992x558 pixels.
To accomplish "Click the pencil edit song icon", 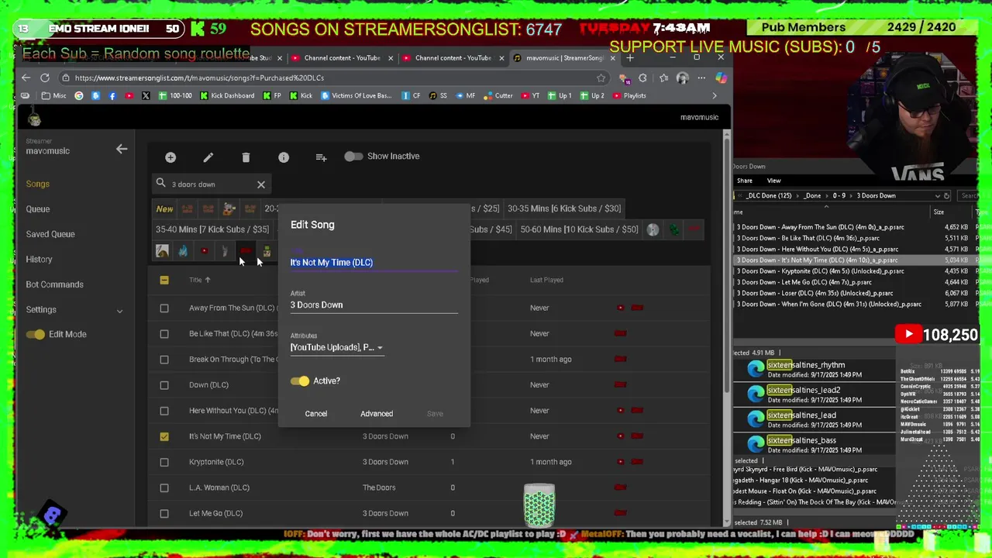I will 208,157.
